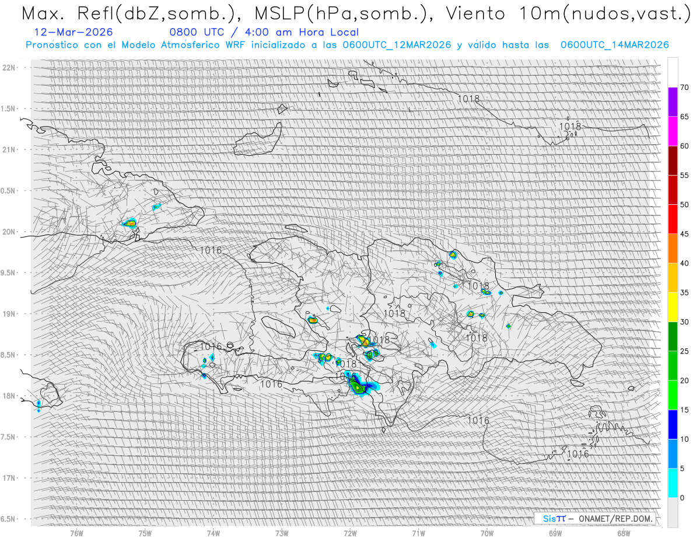Click the red 45-50 dBZ colorbar segment

click(673, 219)
